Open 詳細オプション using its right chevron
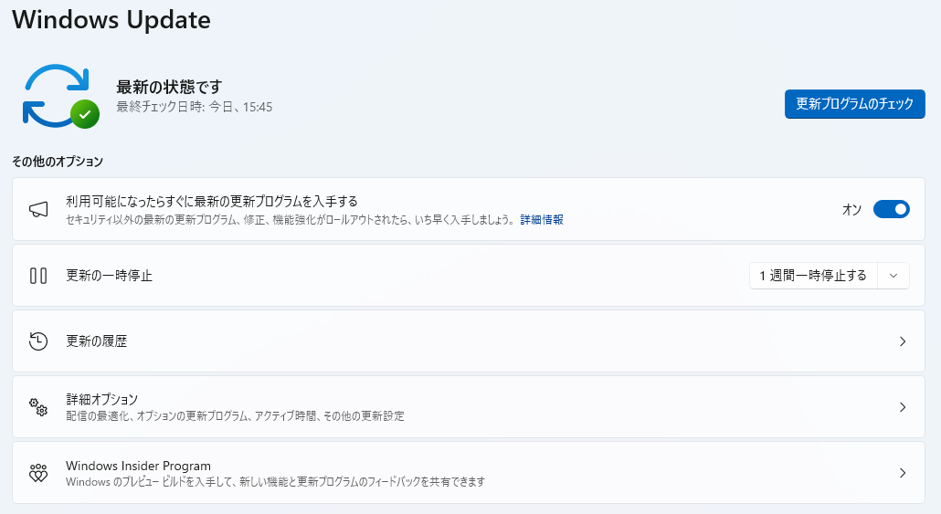This screenshot has width=941, height=514. click(903, 407)
